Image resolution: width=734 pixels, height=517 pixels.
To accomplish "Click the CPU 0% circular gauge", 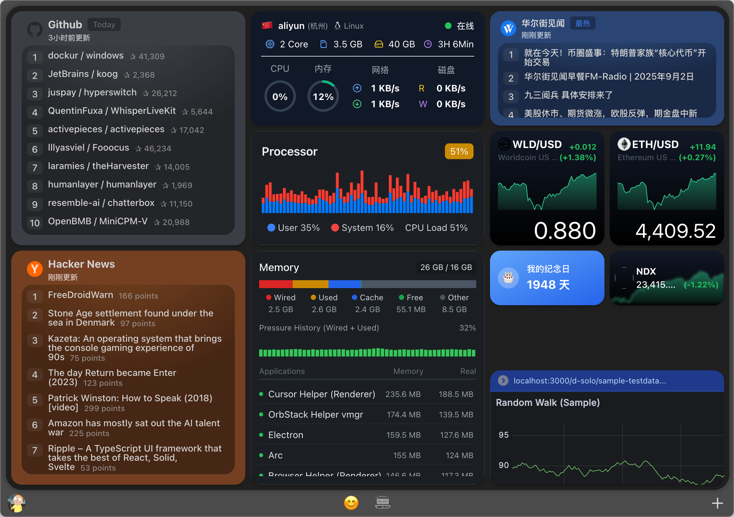I will (x=280, y=96).
